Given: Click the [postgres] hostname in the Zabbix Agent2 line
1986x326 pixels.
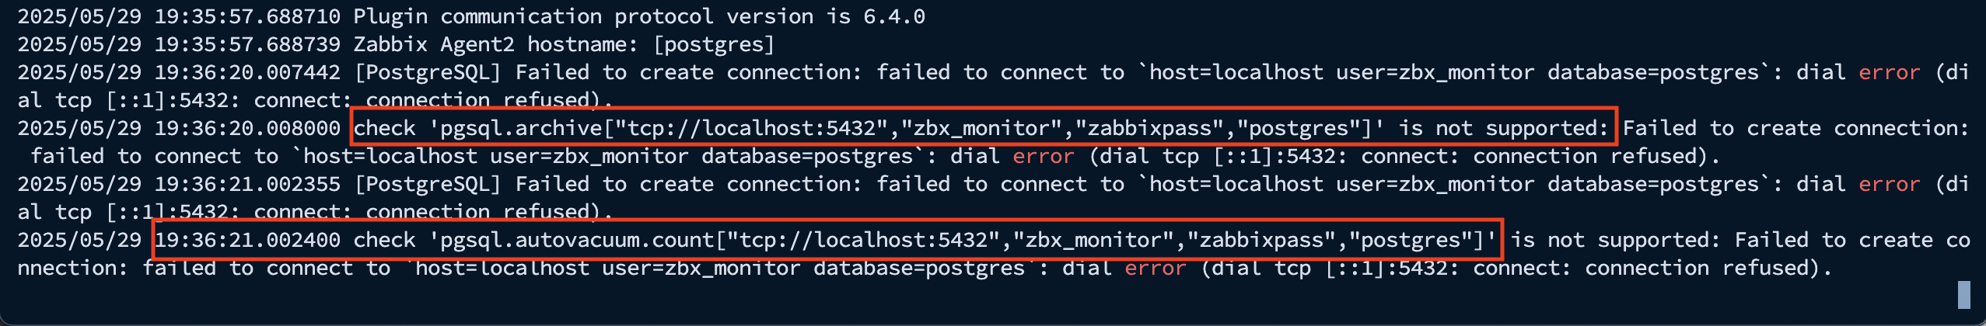Looking at the screenshot, I should coord(714,44).
